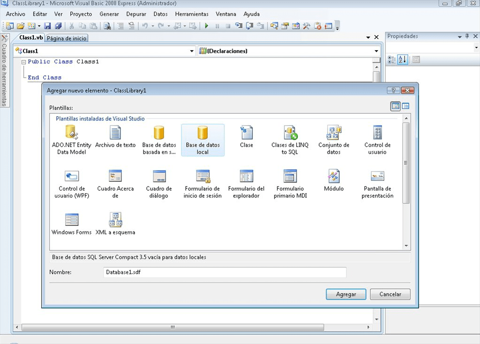Open the Toolbox hammer-wrench icon in toolbar
The height and width of the screenshot is (344, 480).
tap(306, 26)
